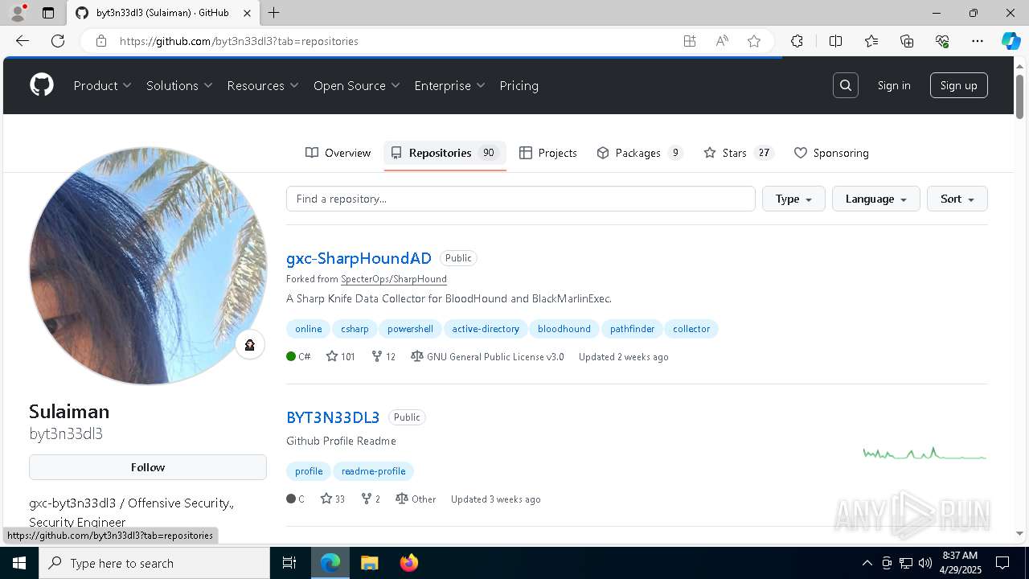1029x579 pixels.
Task: Open File Explorer from the taskbar
Action: (369, 563)
